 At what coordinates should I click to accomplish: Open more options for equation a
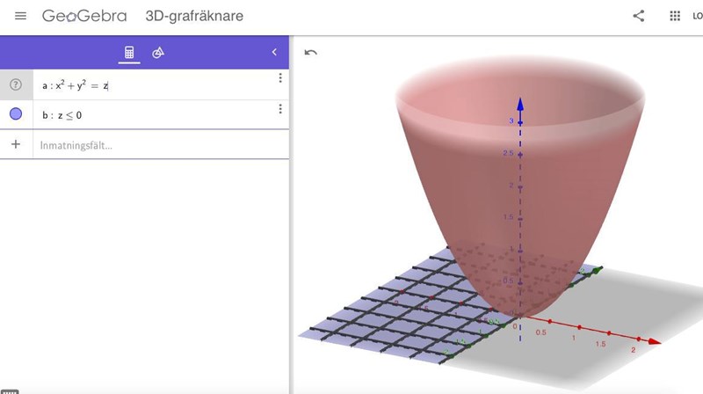pos(280,78)
